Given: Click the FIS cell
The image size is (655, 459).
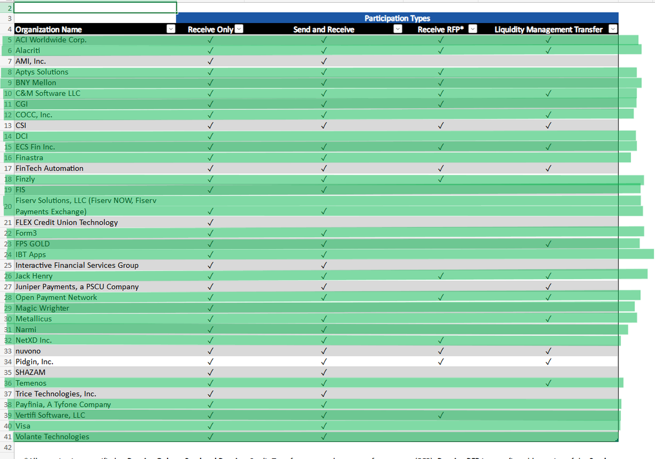Looking at the screenshot, I should click(x=95, y=190).
